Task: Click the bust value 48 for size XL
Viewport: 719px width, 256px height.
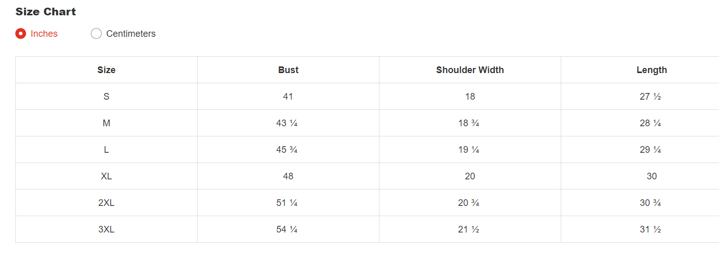Action: click(288, 176)
